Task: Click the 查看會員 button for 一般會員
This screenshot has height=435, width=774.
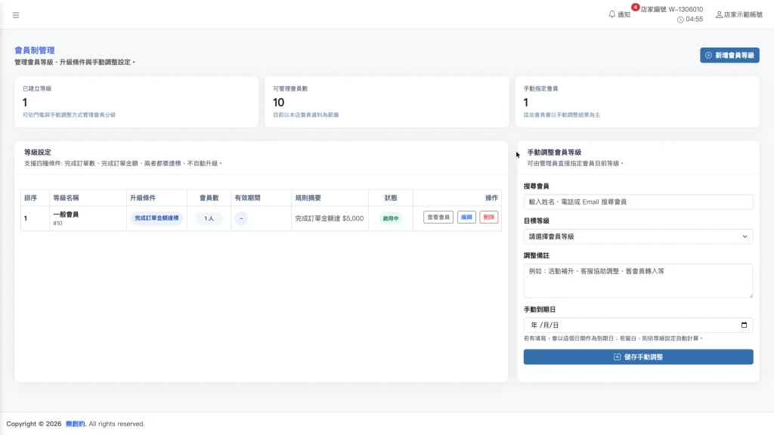Action: [438, 217]
